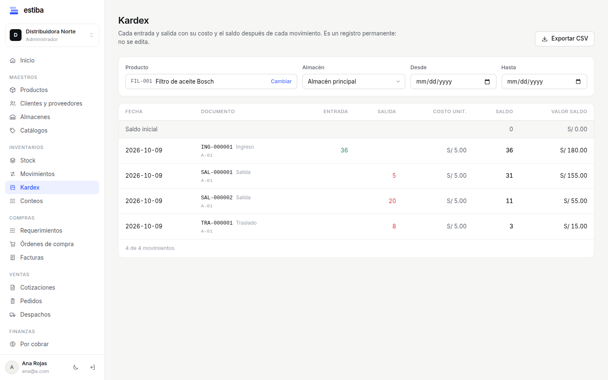Image resolution: width=608 pixels, height=380 pixels.
Task: Click the Saldo inicial row label
Action: 141,129
